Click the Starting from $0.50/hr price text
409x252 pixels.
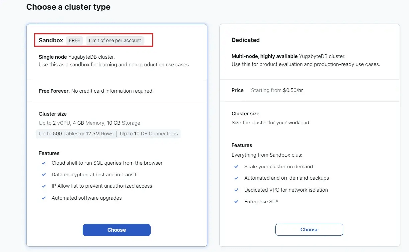(277, 90)
